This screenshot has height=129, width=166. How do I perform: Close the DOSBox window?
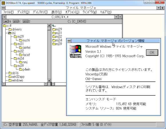pos(160,2)
